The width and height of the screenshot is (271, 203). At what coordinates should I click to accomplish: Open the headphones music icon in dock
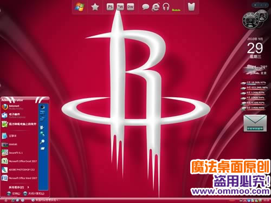pyautogui.click(x=166, y=7)
